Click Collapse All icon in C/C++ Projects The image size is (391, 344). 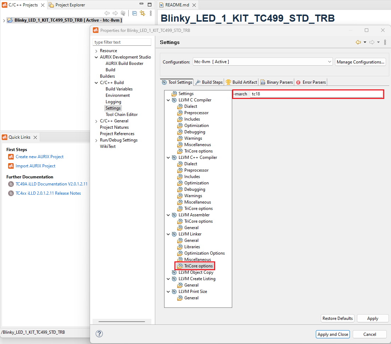[134, 13]
